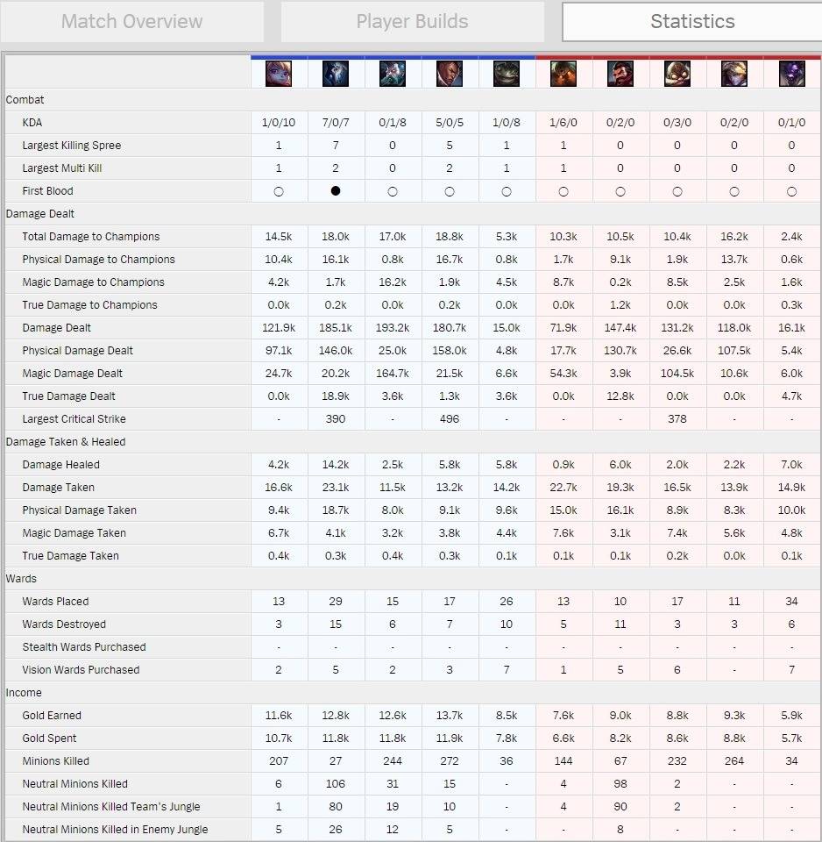Viewport: 822px width, 842px height.
Task: Click the Tahm Kench champion portrait
Action: point(507,75)
